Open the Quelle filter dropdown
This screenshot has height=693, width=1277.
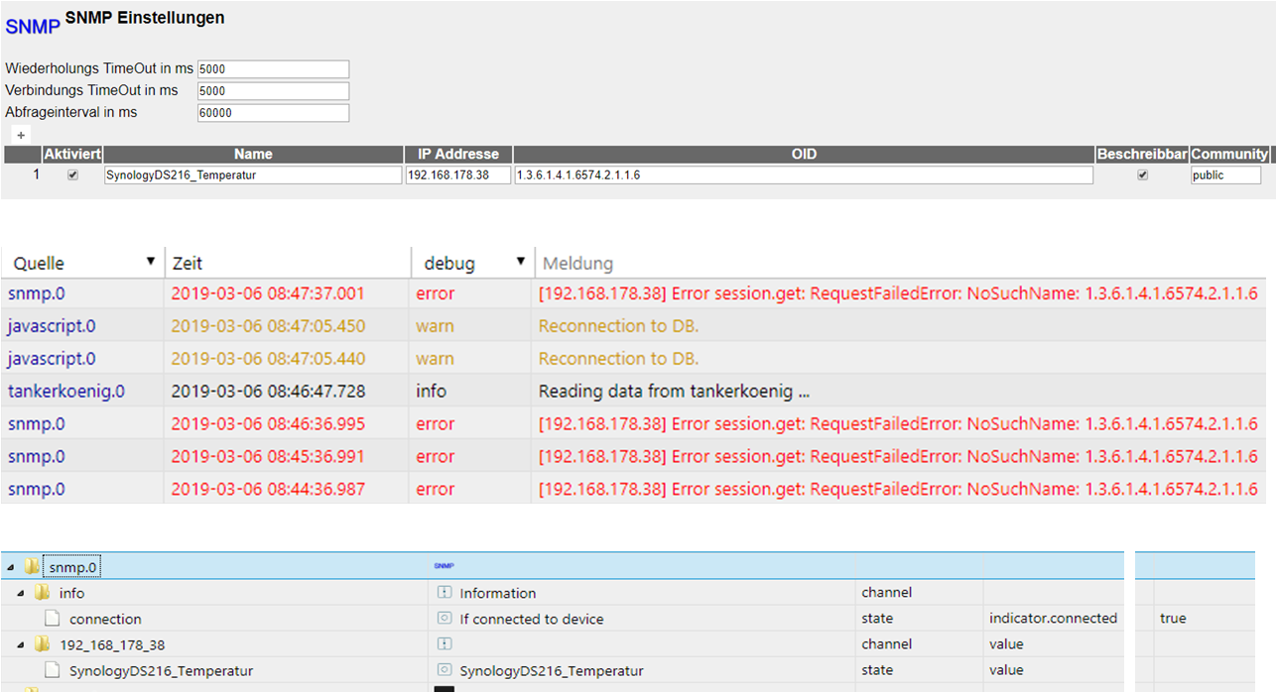click(x=151, y=262)
